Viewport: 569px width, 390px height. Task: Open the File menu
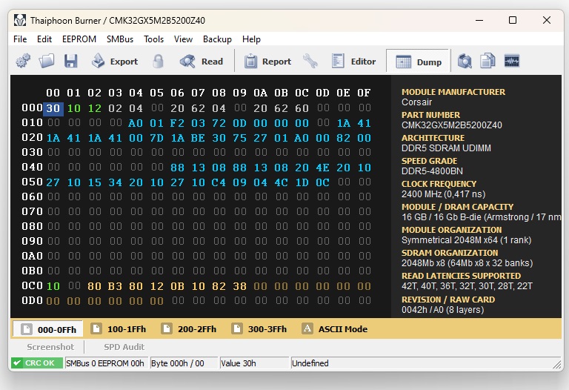click(20, 39)
